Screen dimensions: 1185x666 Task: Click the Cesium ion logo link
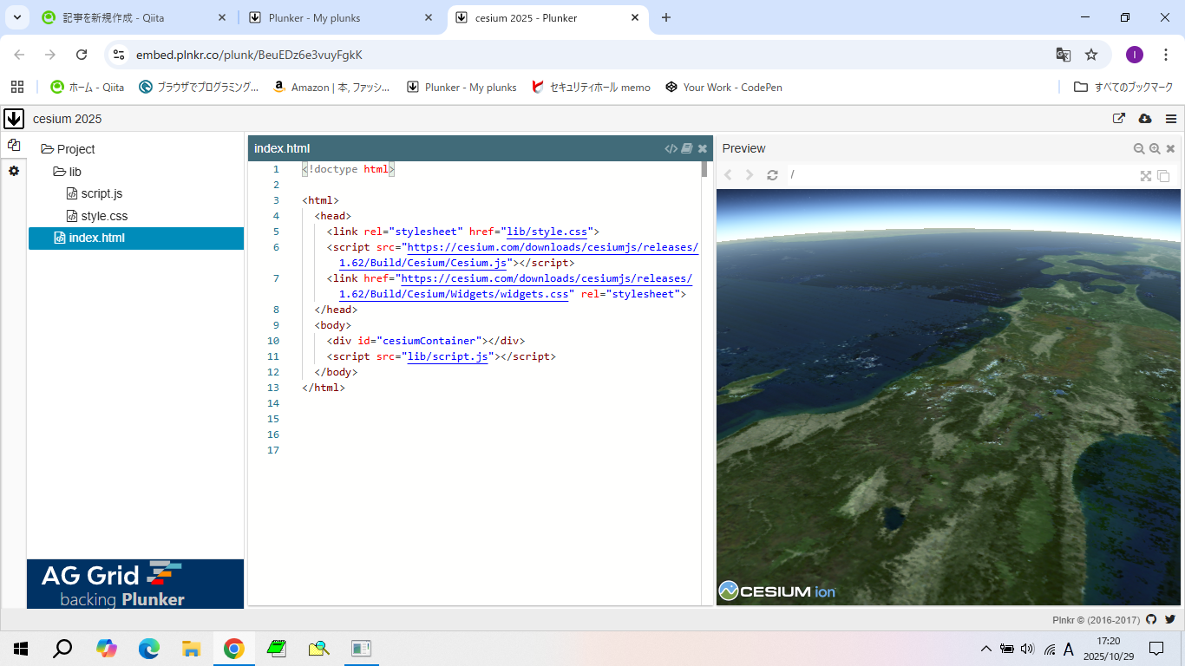777,591
